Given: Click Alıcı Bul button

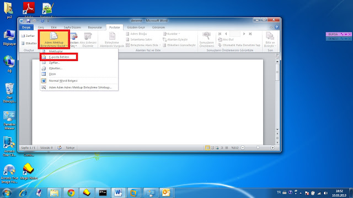Looking at the screenshot, I should [226, 40].
